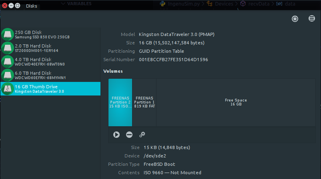Viewport: 321px width, 179px height.
Task: Delete selected partition with minus button
Action: pyautogui.click(x=129, y=135)
